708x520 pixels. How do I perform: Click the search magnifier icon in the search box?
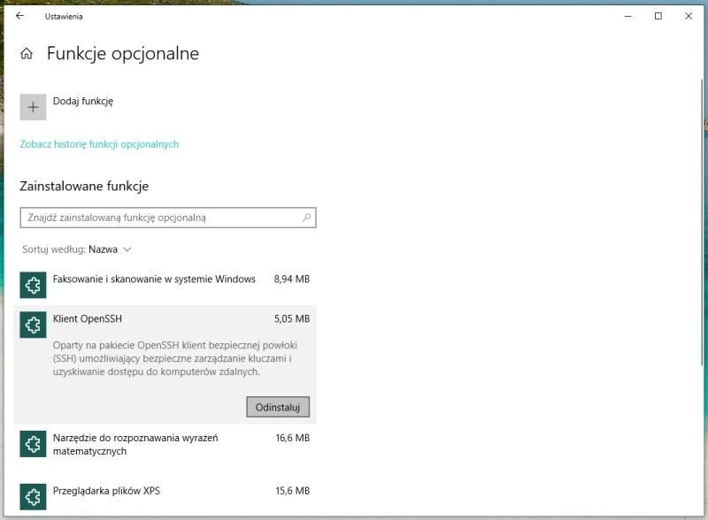pos(305,217)
